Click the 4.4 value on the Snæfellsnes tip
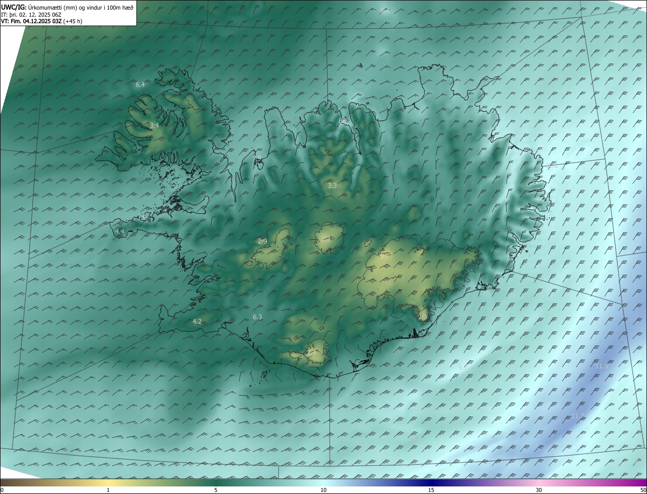The height and width of the screenshot is (494, 647). (119, 231)
